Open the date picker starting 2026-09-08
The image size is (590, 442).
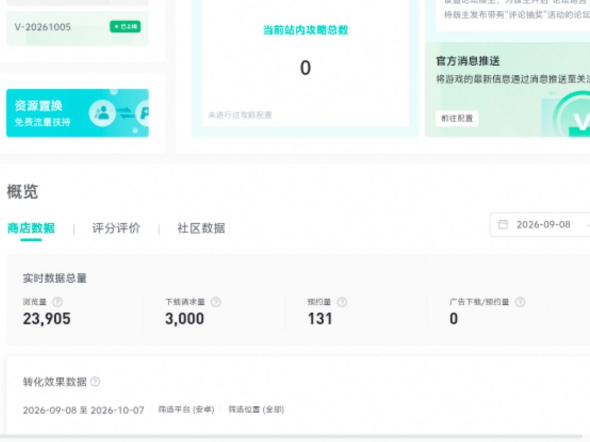pos(540,225)
